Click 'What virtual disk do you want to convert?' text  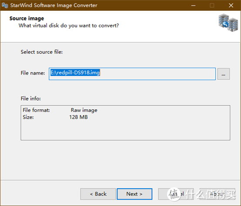(x=69, y=26)
